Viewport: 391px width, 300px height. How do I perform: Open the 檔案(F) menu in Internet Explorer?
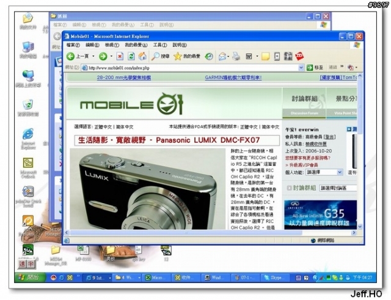pos(73,45)
